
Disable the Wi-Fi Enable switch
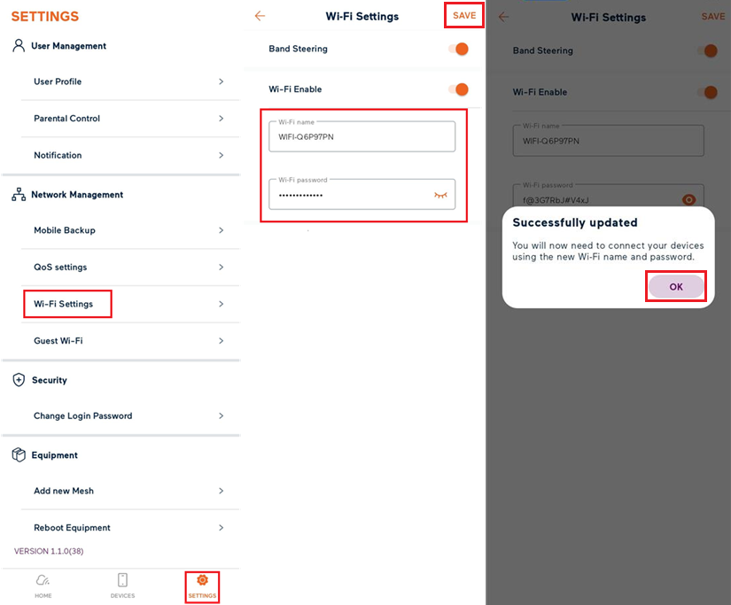click(459, 89)
